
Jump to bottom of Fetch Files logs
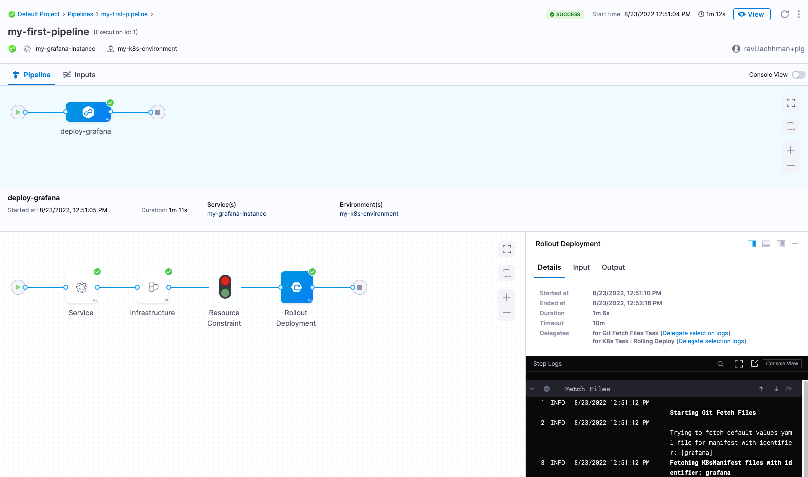click(776, 389)
